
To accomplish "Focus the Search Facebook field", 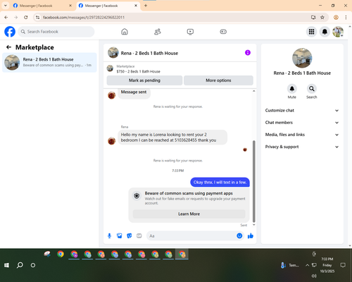I will 56,32.
